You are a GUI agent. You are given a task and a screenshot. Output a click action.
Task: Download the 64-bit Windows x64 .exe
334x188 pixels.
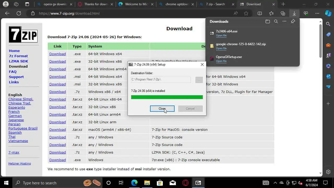[57, 54]
